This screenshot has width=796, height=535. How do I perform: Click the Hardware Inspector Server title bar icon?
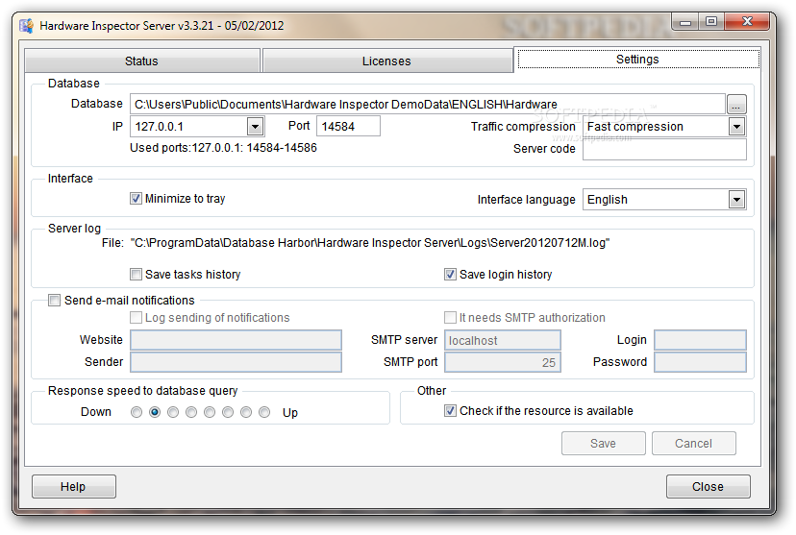[26, 25]
